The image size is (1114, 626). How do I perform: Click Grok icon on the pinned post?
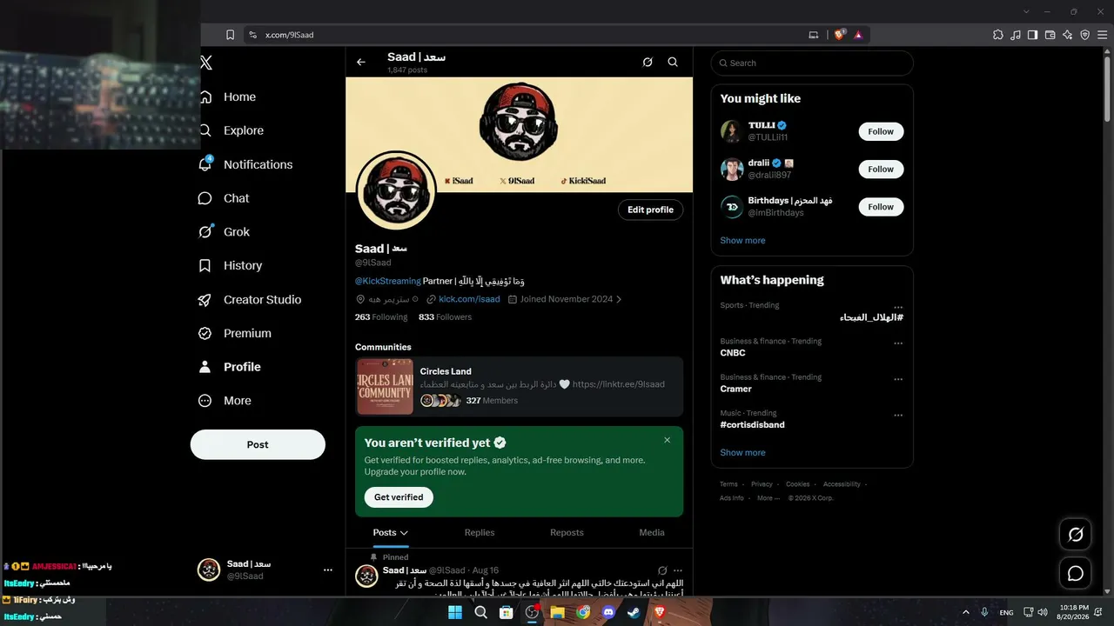tap(662, 570)
